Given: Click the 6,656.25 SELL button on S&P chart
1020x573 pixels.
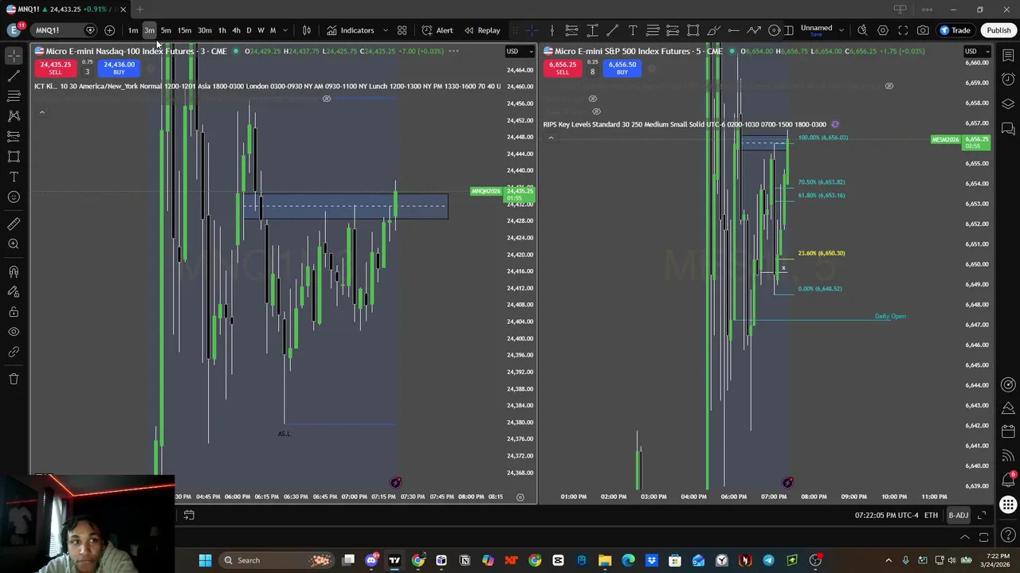Looking at the screenshot, I should tap(563, 68).
